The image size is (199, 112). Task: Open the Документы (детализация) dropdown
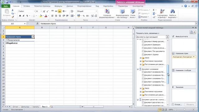click(167, 37)
